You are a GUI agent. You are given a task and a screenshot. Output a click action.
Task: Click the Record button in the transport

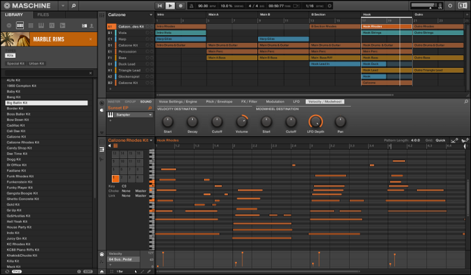click(x=180, y=6)
